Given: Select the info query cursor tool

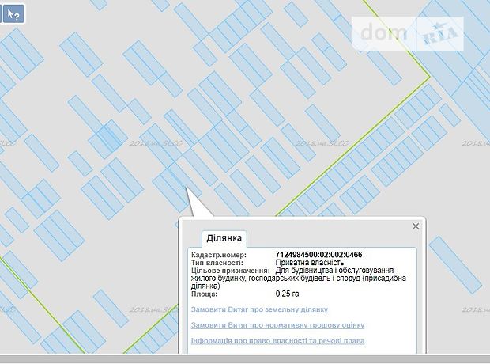Looking at the screenshot, I should [x=13, y=13].
